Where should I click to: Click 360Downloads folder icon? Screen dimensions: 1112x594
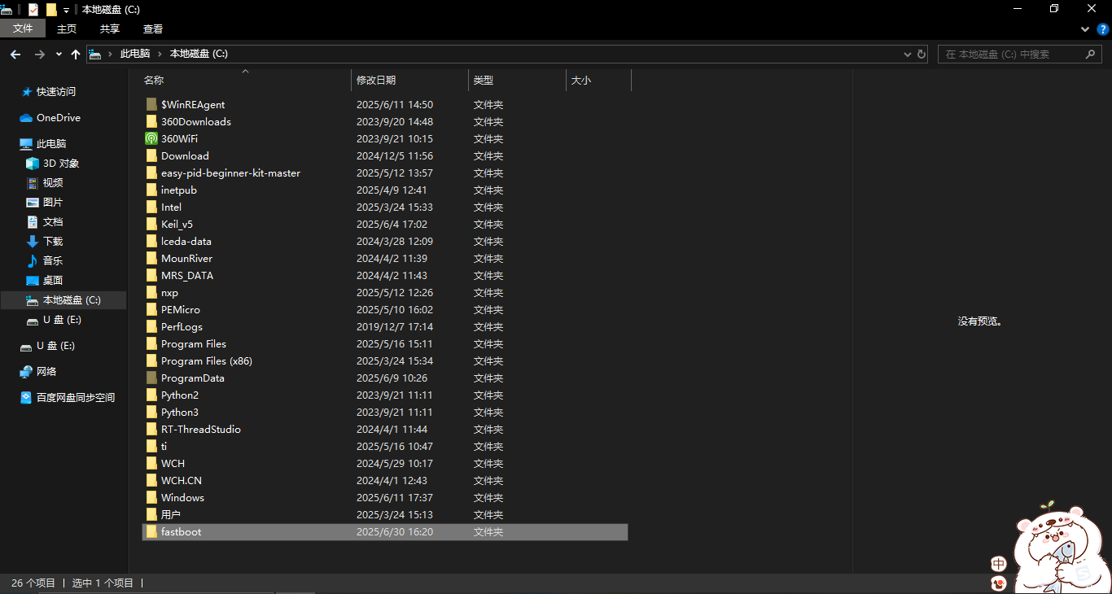[x=151, y=121]
